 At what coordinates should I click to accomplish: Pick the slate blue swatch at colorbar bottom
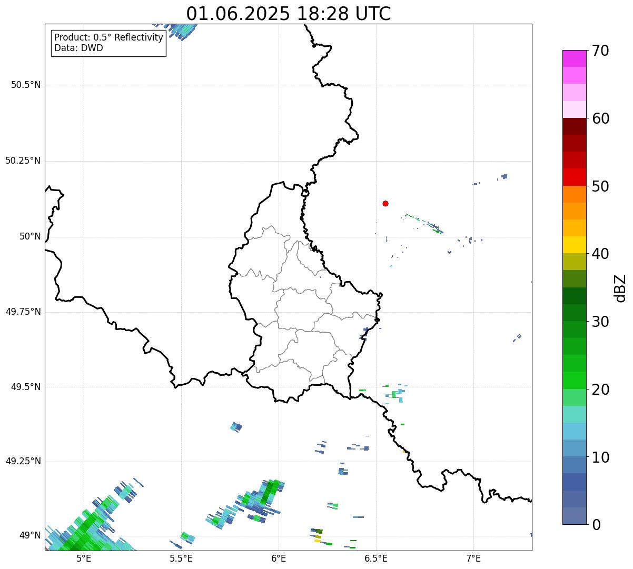point(574,516)
